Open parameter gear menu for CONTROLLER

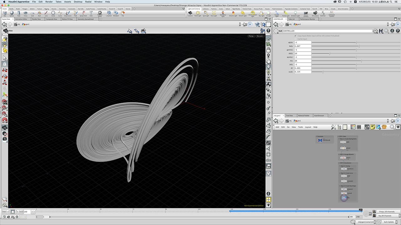pyautogui.click(x=375, y=31)
